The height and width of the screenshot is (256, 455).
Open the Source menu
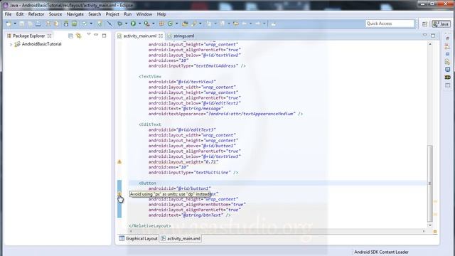(x=55, y=14)
